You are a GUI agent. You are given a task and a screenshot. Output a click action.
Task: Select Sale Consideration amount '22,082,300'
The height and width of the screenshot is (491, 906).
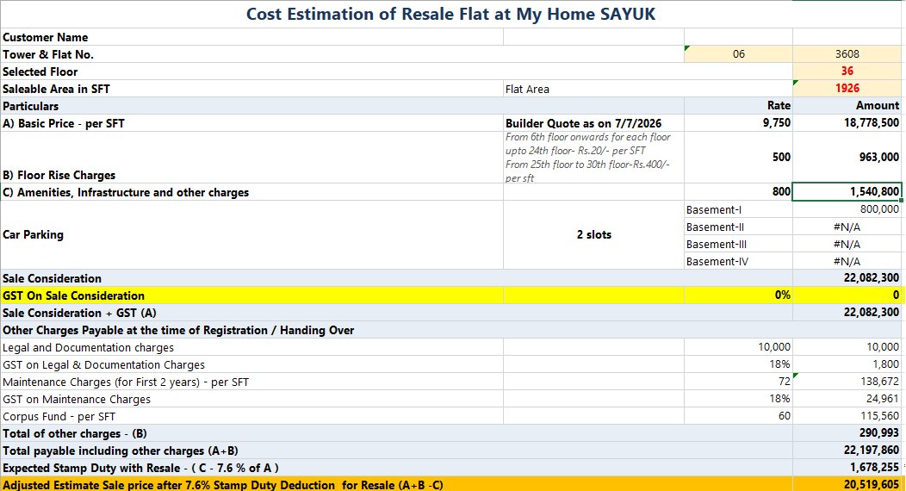click(x=847, y=278)
